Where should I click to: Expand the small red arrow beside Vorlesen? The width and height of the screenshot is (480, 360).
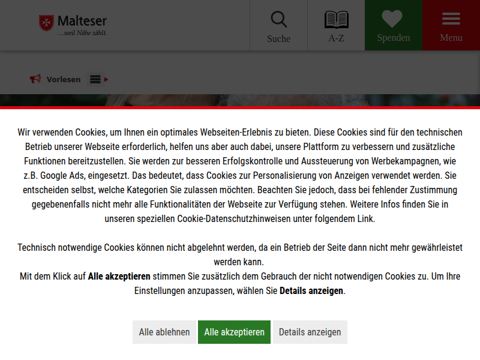pos(106,79)
